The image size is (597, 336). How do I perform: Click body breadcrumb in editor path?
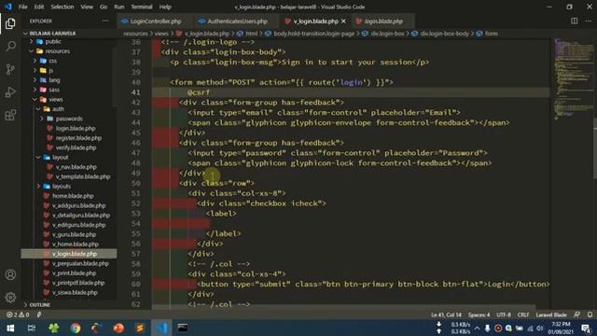tap(313, 34)
